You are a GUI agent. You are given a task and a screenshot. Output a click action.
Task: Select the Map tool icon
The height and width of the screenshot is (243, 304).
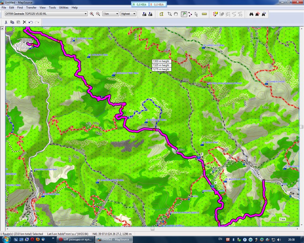(x=161, y=14)
